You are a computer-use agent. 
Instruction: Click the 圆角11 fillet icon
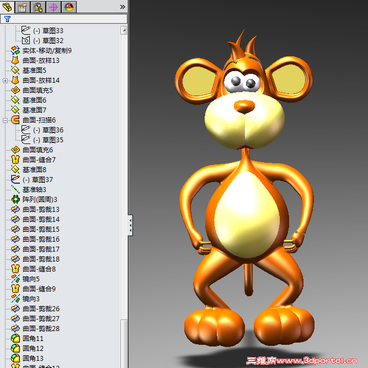15,338
